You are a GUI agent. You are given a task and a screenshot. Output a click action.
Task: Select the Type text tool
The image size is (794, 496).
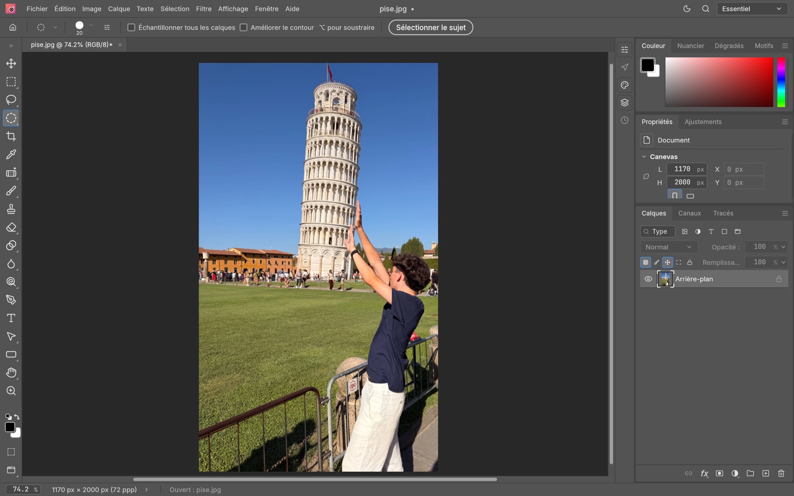(x=11, y=318)
